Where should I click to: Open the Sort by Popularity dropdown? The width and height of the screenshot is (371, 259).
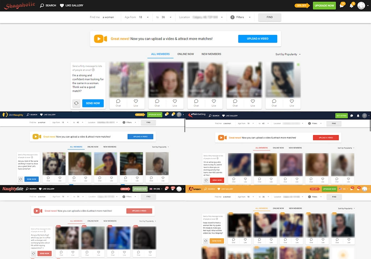click(x=286, y=54)
